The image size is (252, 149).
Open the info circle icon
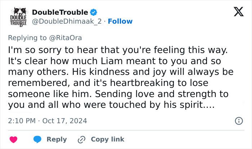238,121
